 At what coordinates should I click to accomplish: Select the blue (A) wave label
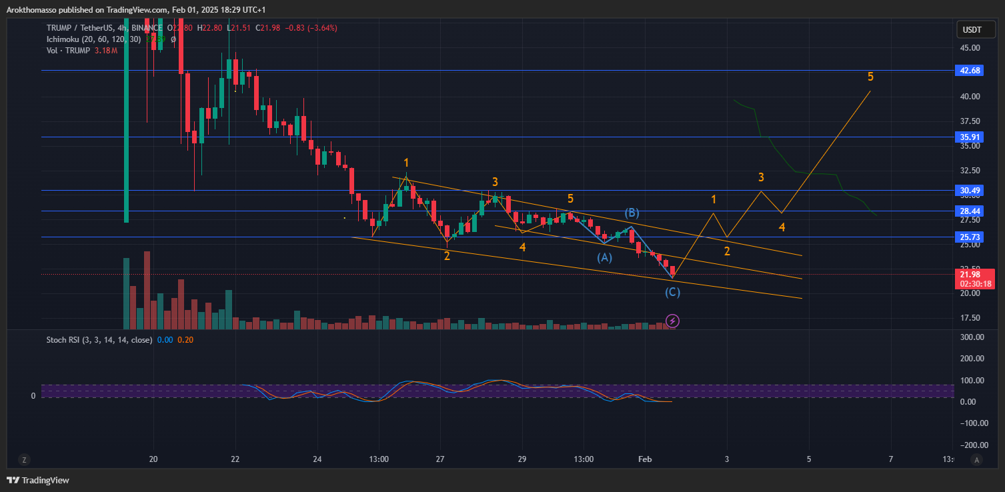click(604, 257)
